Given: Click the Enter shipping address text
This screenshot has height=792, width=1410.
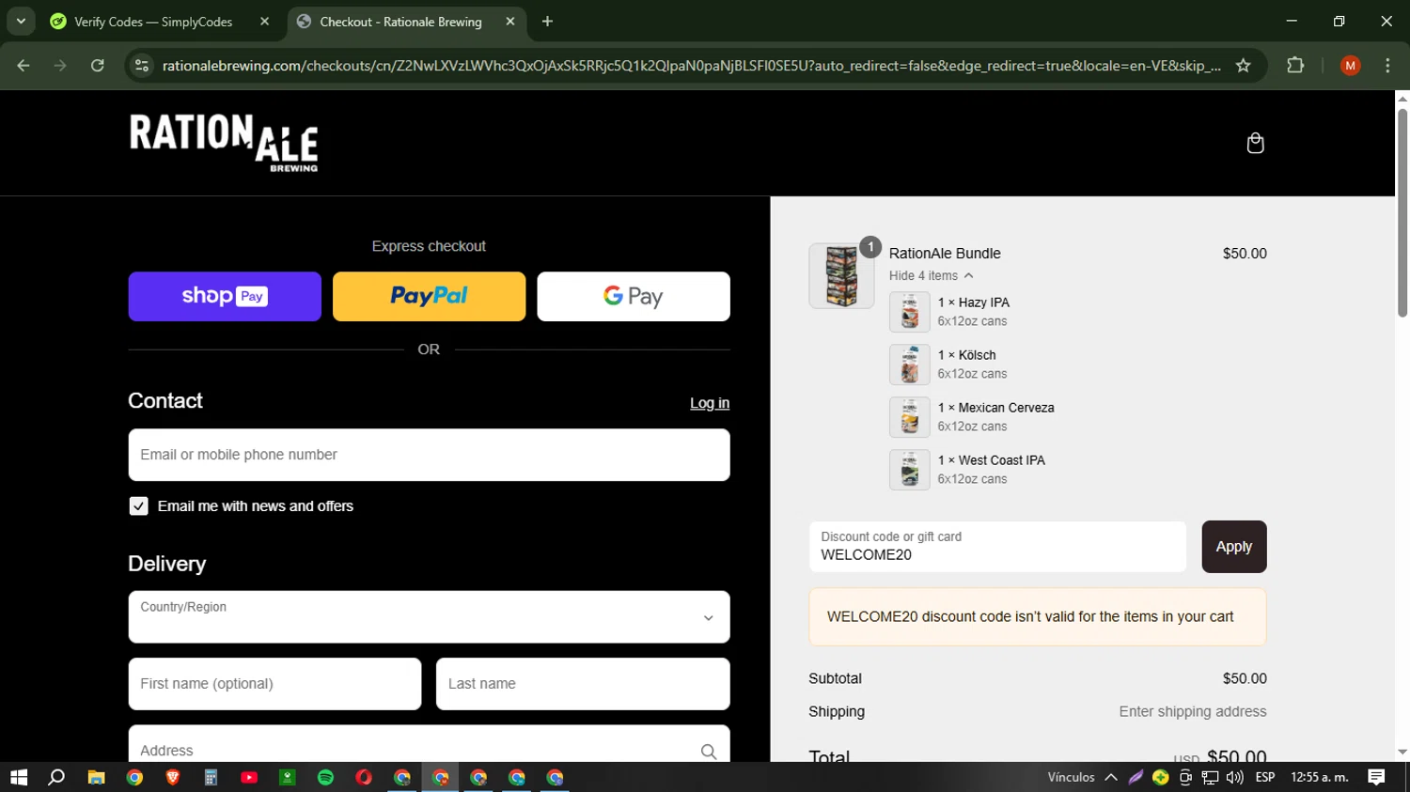Looking at the screenshot, I should (x=1193, y=712).
